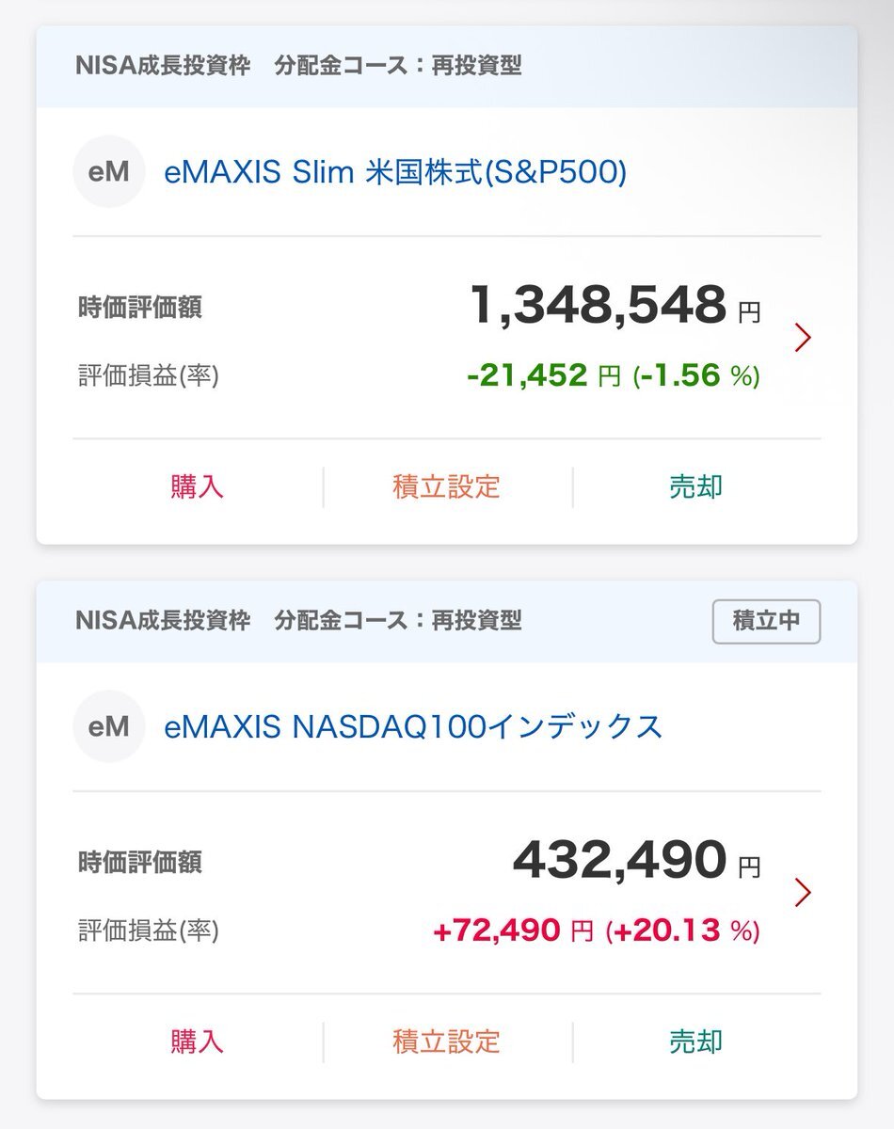Click the NISA成長投資枠 header on second card
The width and height of the screenshot is (894, 1129).
click(163, 621)
